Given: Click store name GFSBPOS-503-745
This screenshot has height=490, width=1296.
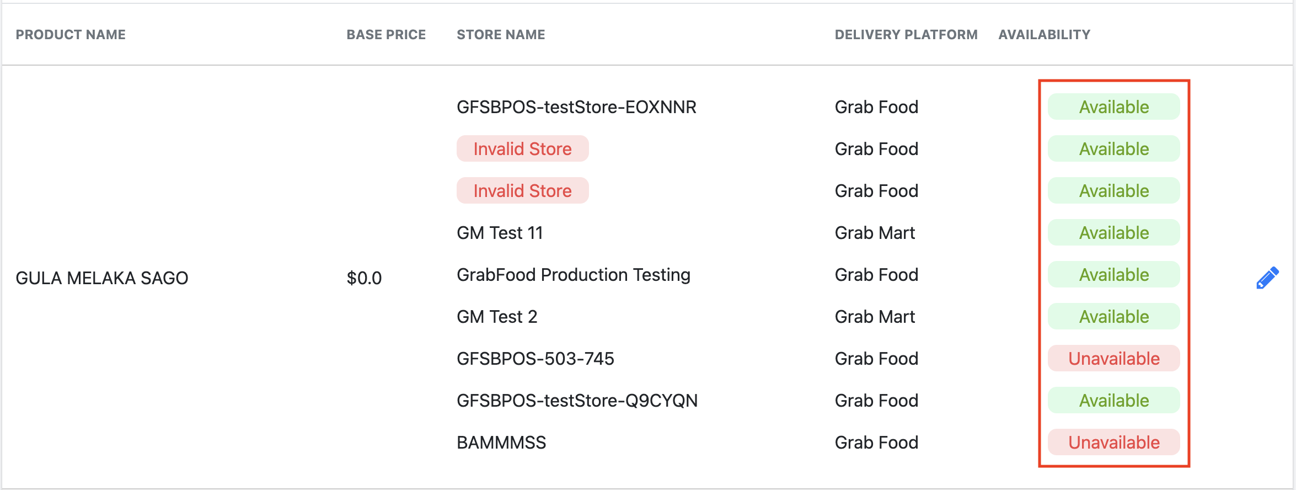Looking at the screenshot, I should point(535,359).
